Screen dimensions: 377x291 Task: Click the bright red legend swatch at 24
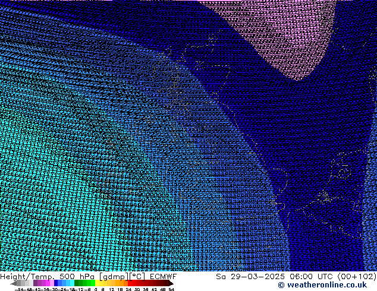(130, 283)
